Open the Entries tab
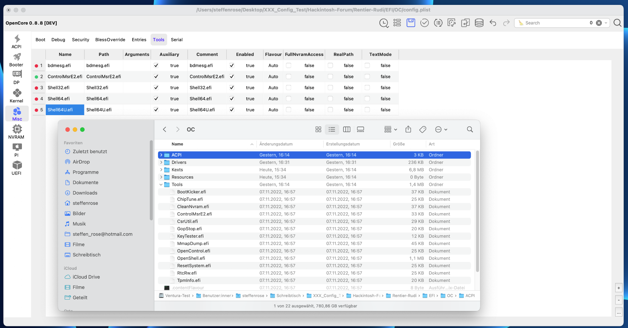This screenshot has height=328, width=628. click(139, 40)
